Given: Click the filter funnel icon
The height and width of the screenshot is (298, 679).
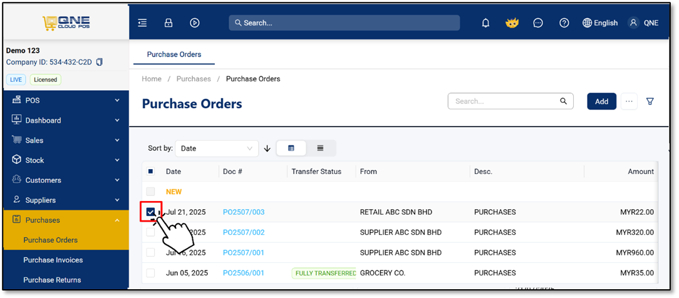Looking at the screenshot, I should (x=650, y=101).
